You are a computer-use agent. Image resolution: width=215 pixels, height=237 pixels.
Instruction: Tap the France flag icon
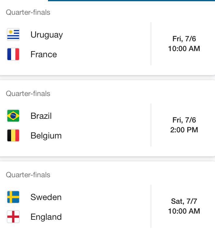coord(13,54)
